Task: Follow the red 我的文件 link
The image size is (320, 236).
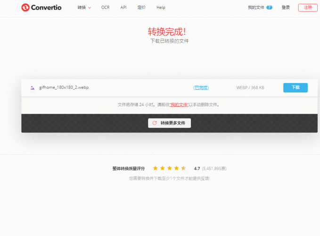Action: tap(179, 105)
